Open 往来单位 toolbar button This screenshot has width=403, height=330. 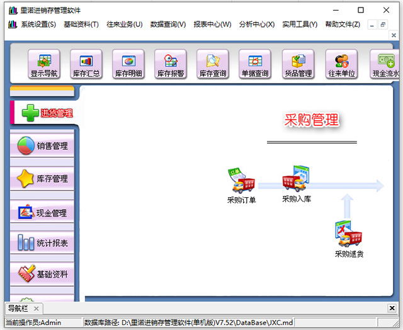341,64
